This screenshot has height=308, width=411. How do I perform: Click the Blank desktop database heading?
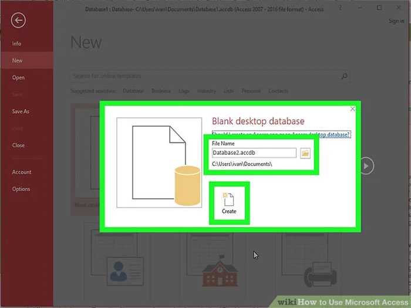tap(258, 121)
